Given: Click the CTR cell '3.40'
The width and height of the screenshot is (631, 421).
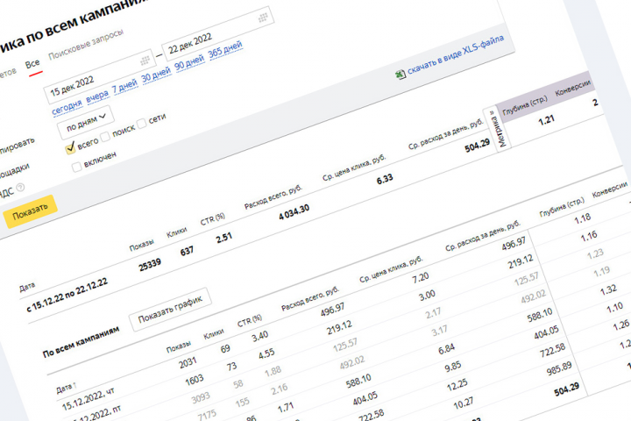Looking at the screenshot, I should 260,336.
